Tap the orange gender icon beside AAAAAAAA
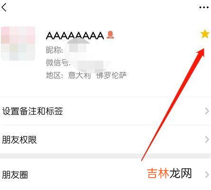211x190 pixels. tap(110, 35)
